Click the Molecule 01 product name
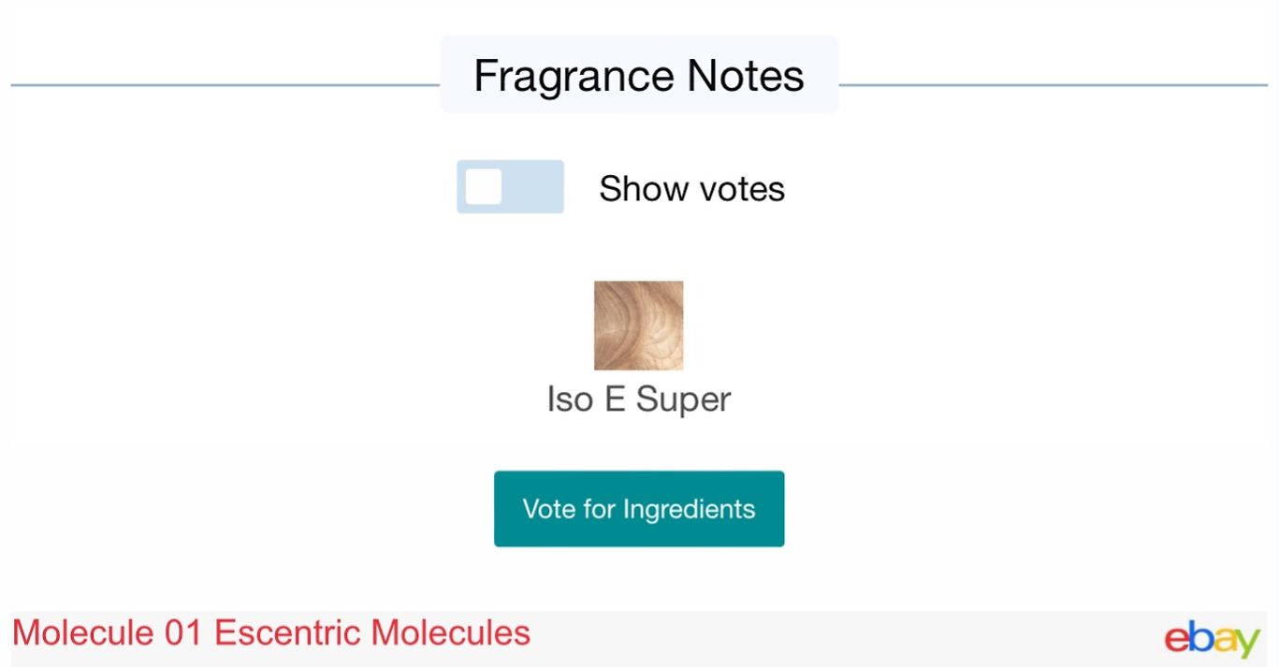 pyautogui.click(x=109, y=633)
